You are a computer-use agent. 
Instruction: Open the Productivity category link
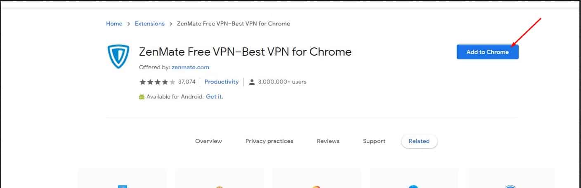pos(222,82)
